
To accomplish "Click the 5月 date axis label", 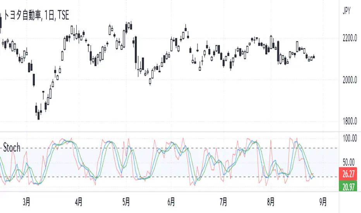I will coord(126,202).
